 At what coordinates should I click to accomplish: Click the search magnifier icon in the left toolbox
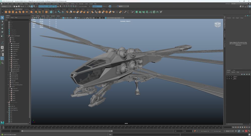coord(2,63)
